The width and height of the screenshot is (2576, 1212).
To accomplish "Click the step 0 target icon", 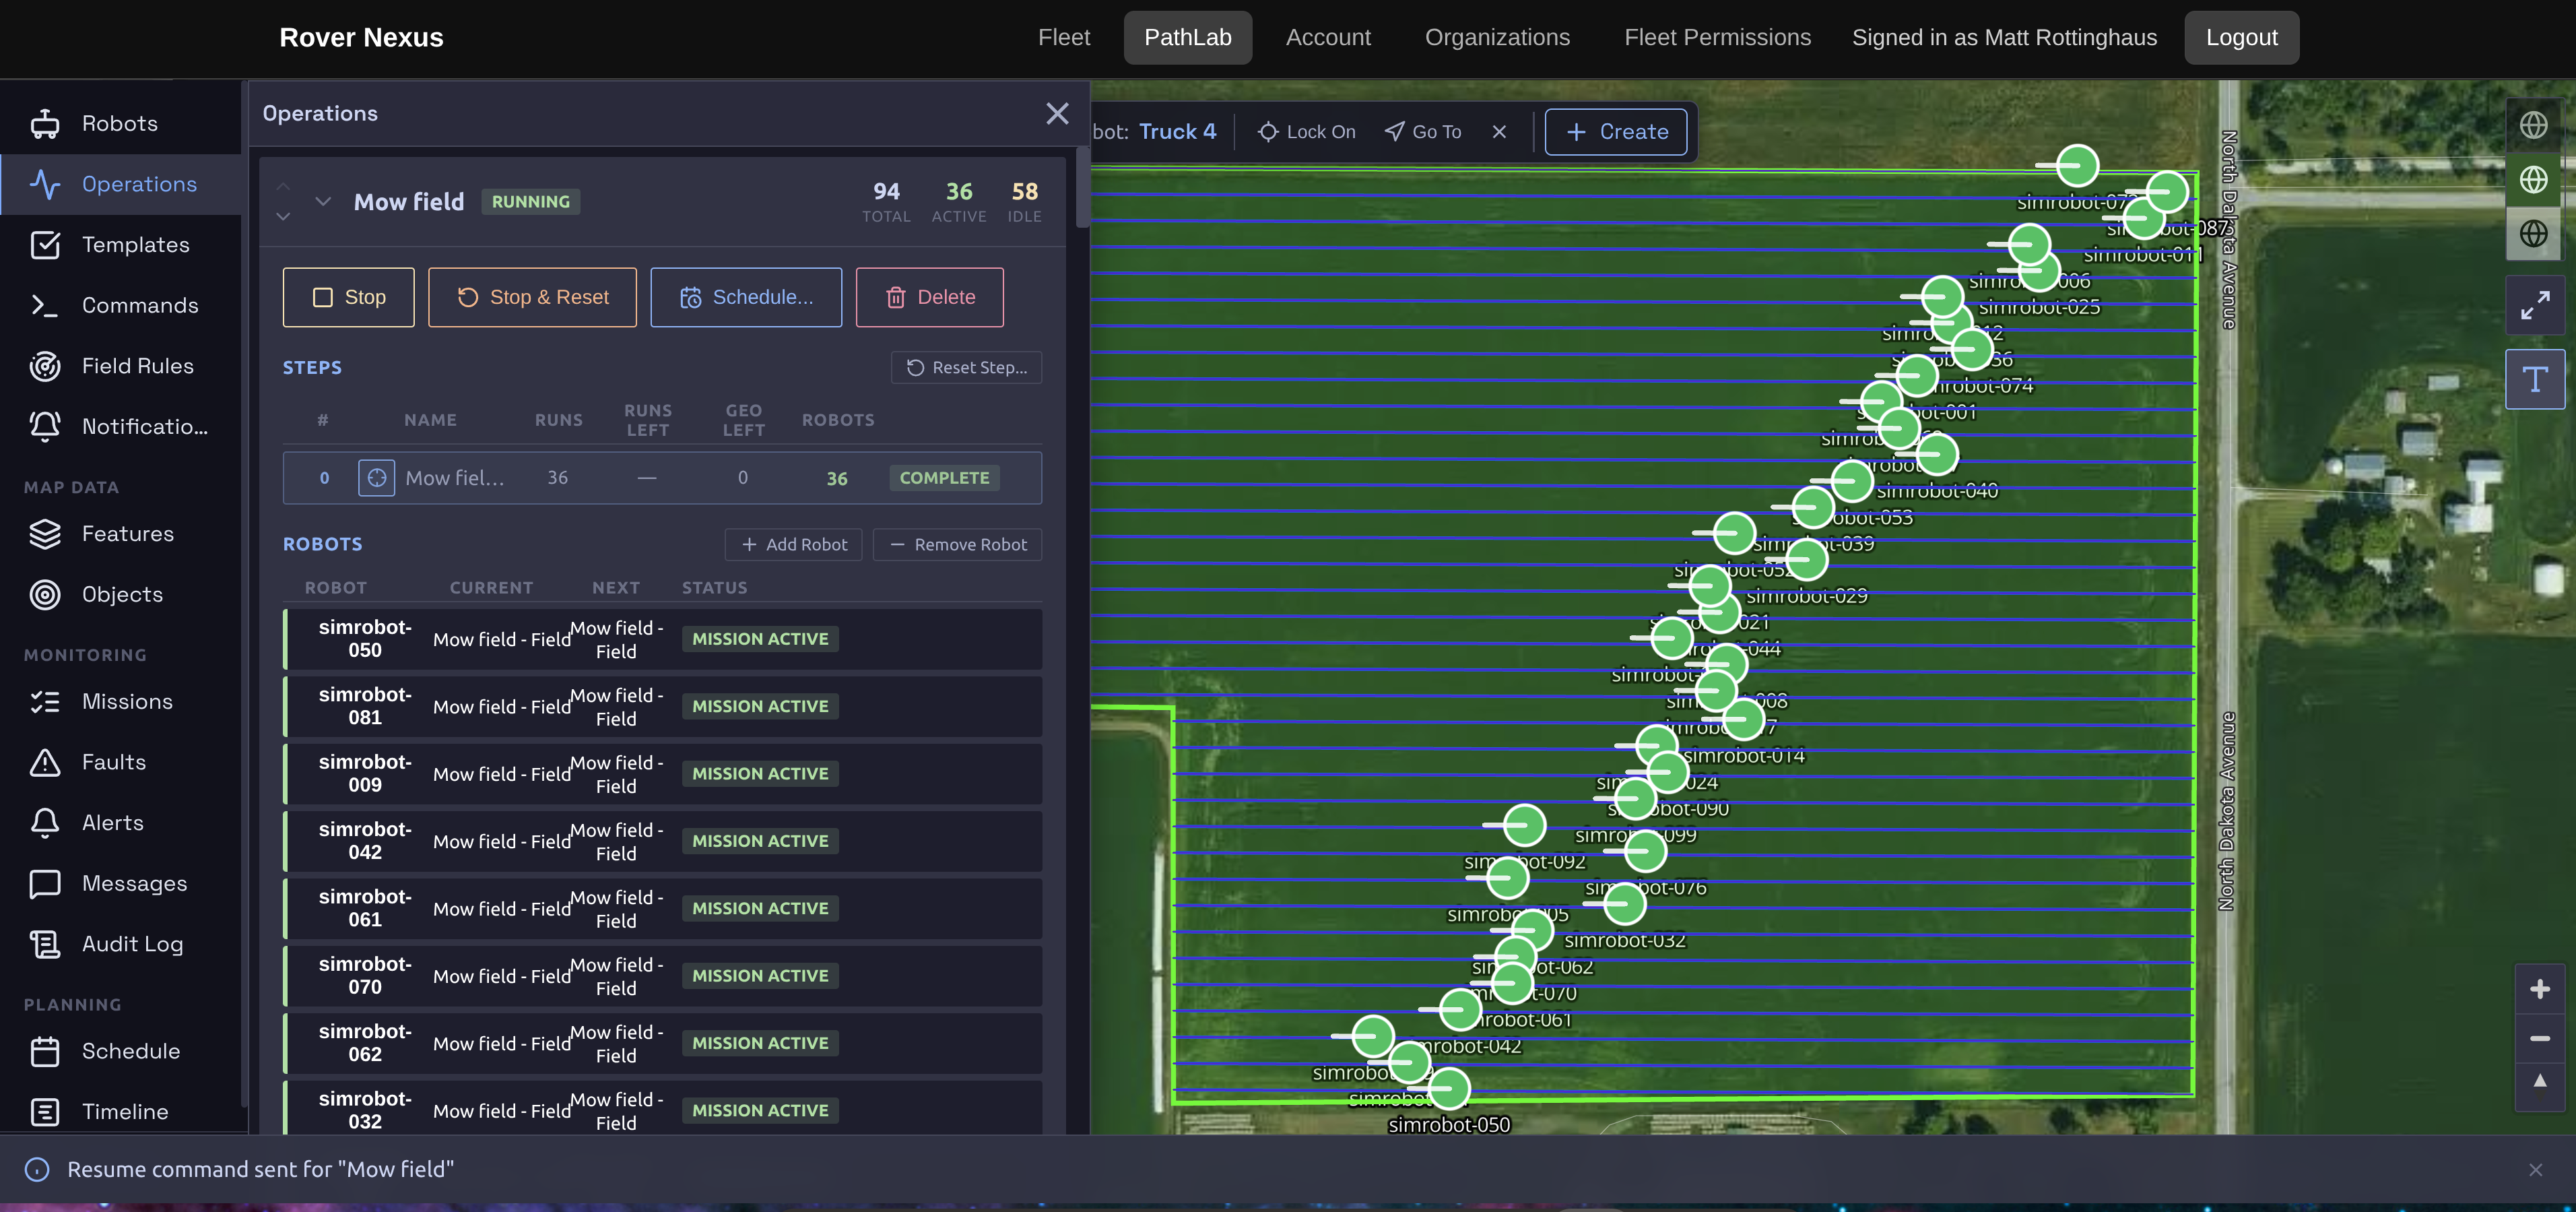I will click(x=376, y=478).
